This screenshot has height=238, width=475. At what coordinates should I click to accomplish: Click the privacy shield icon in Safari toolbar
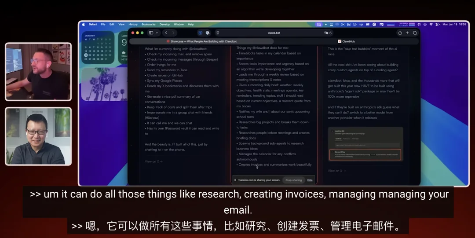point(208,33)
